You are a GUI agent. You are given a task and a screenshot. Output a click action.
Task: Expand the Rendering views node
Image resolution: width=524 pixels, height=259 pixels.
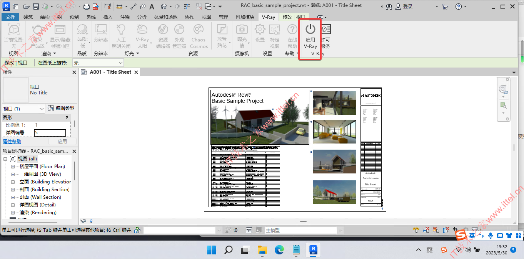pyautogui.click(x=13, y=213)
